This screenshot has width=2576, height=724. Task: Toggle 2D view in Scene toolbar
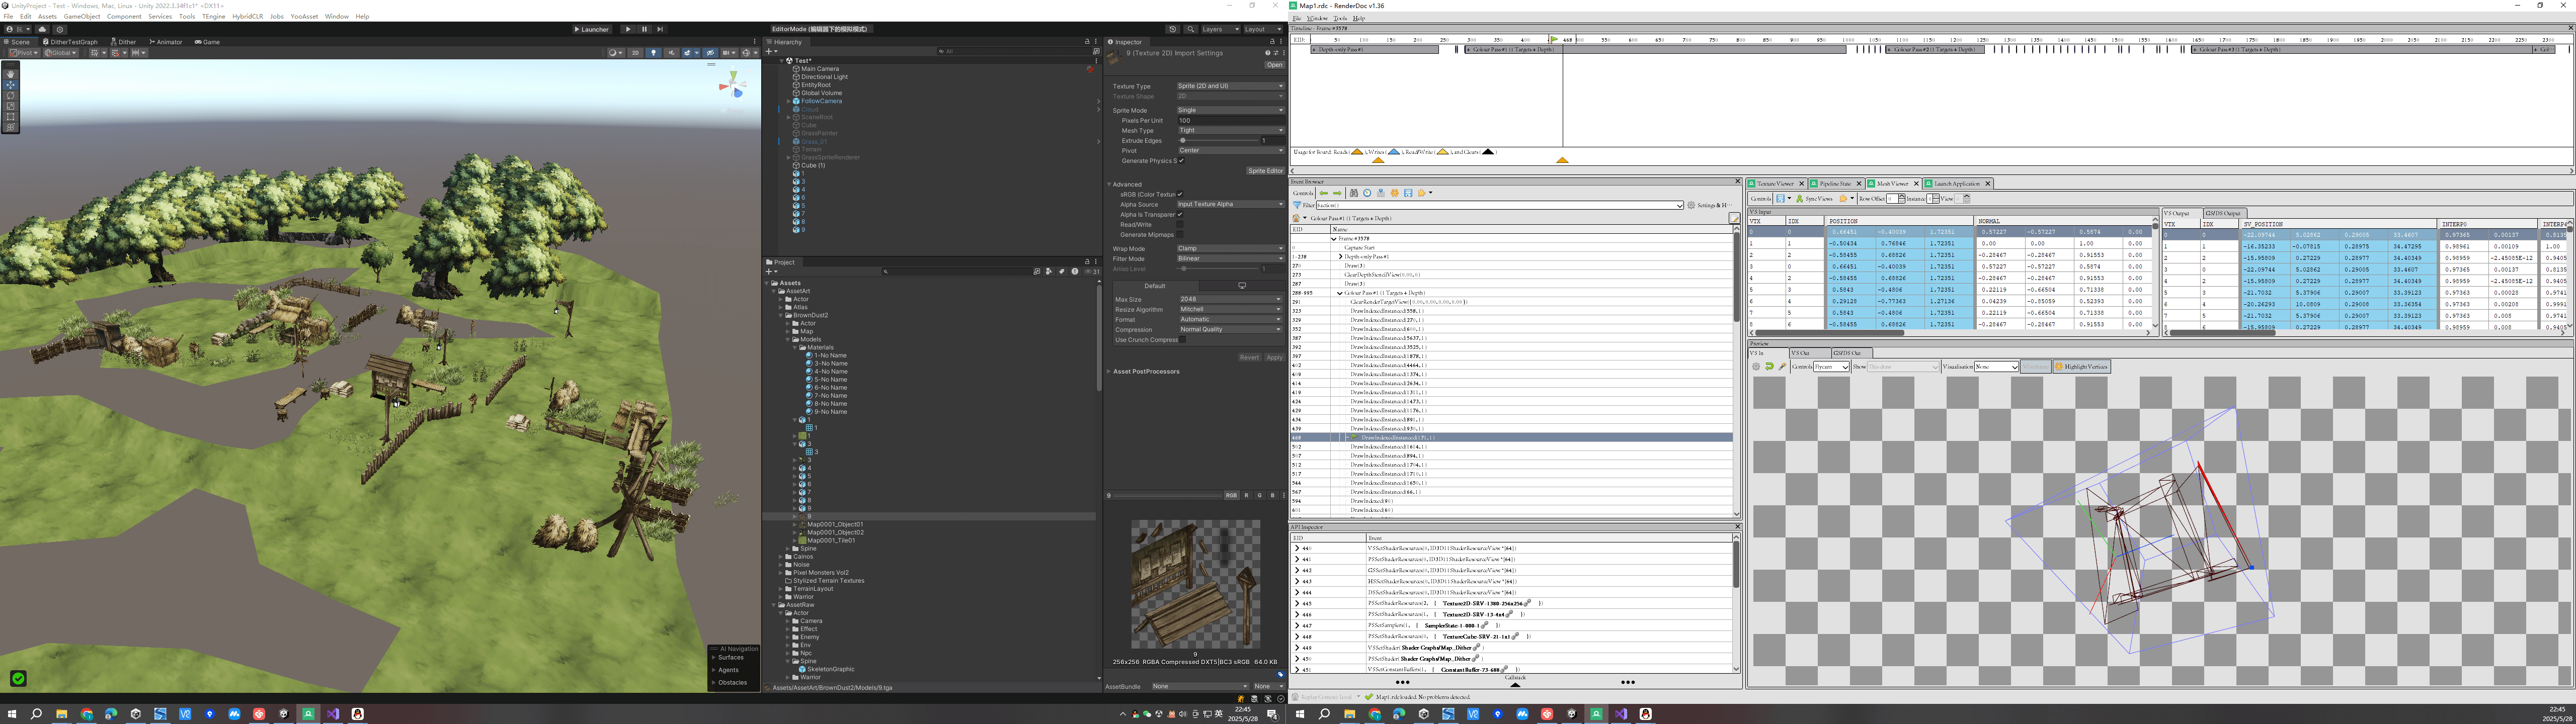[635, 53]
